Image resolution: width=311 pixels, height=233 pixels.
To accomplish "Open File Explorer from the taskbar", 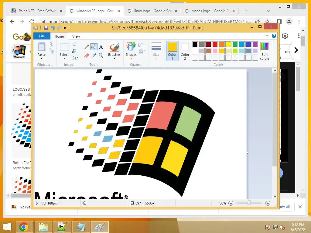I will click(x=43, y=227).
